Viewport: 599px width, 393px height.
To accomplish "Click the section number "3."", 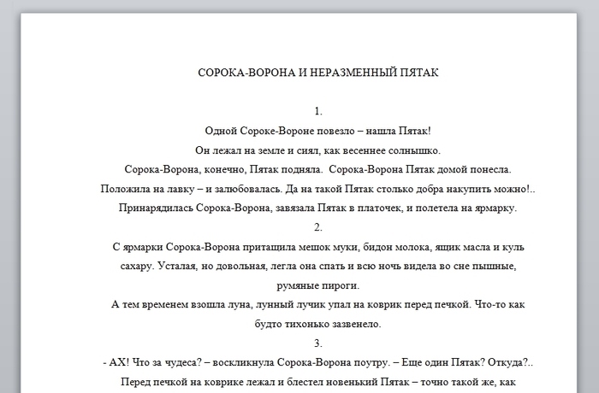I will (x=318, y=343).
